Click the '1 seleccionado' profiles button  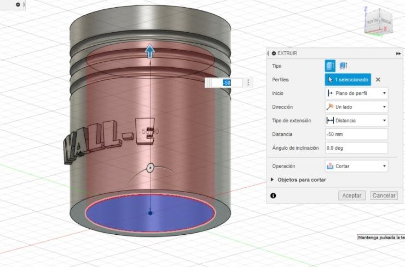click(x=348, y=80)
